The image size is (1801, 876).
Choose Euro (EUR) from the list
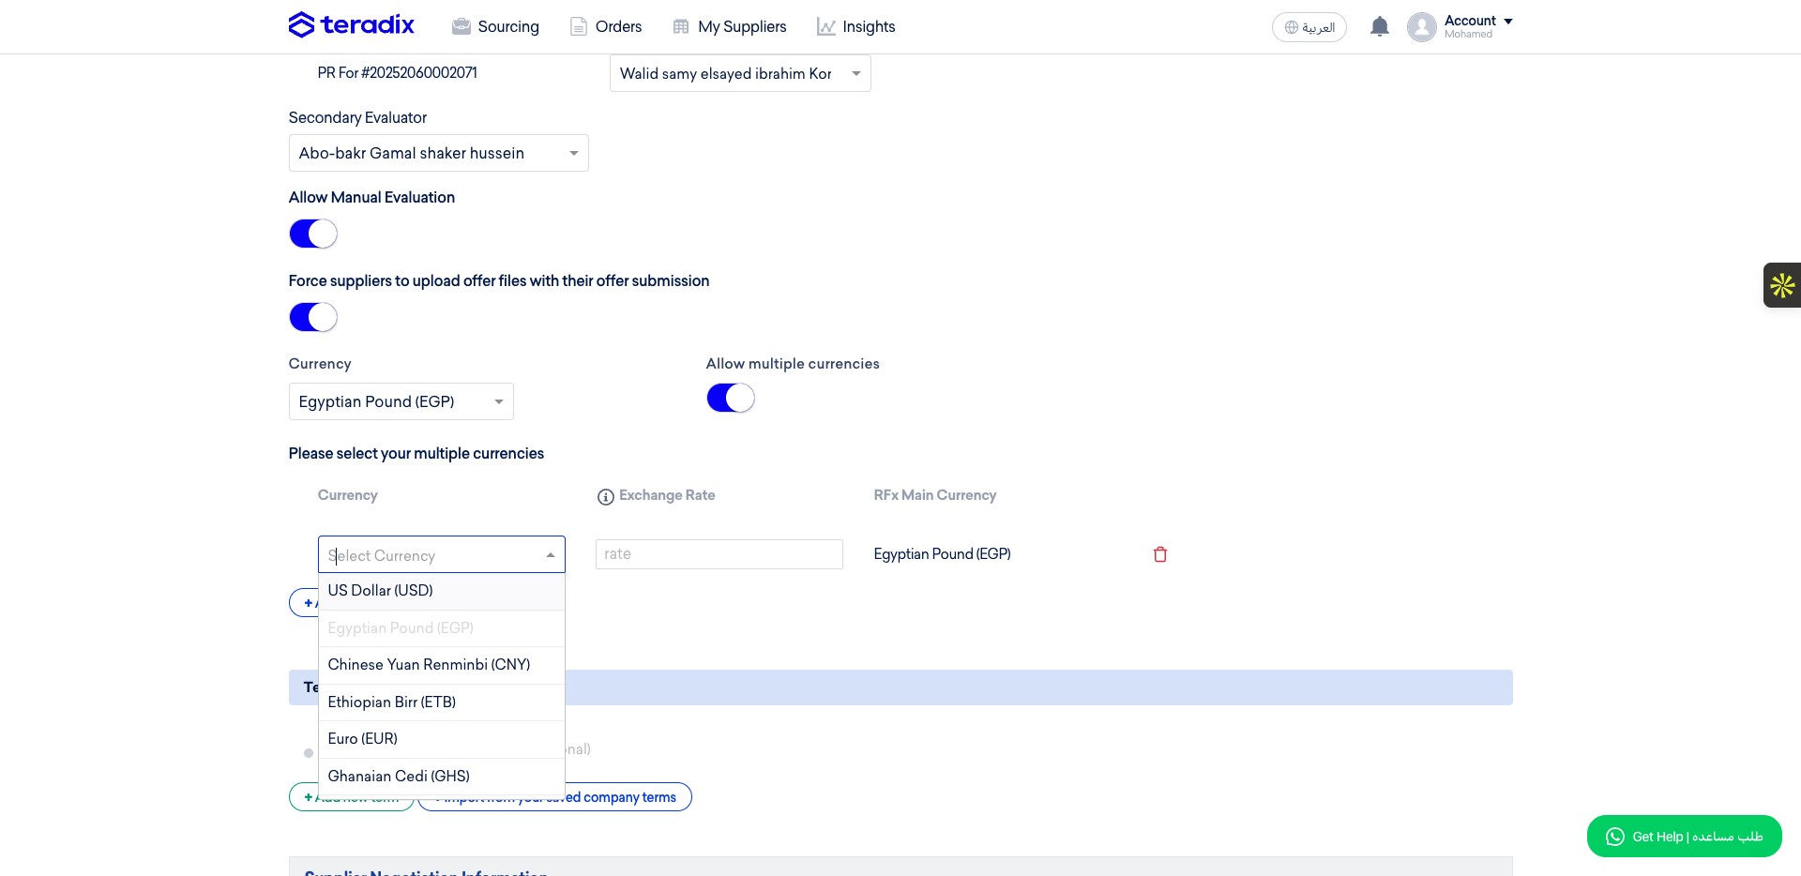pos(442,739)
